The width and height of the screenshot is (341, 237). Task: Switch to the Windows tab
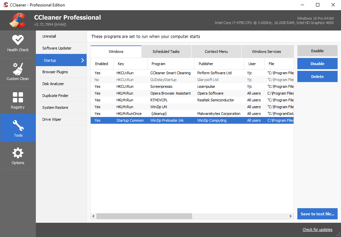tap(116, 52)
